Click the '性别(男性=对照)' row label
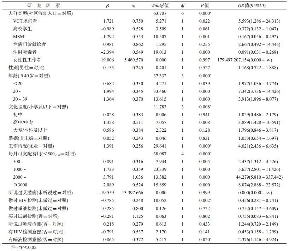The image size is (289, 251). click(27, 67)
